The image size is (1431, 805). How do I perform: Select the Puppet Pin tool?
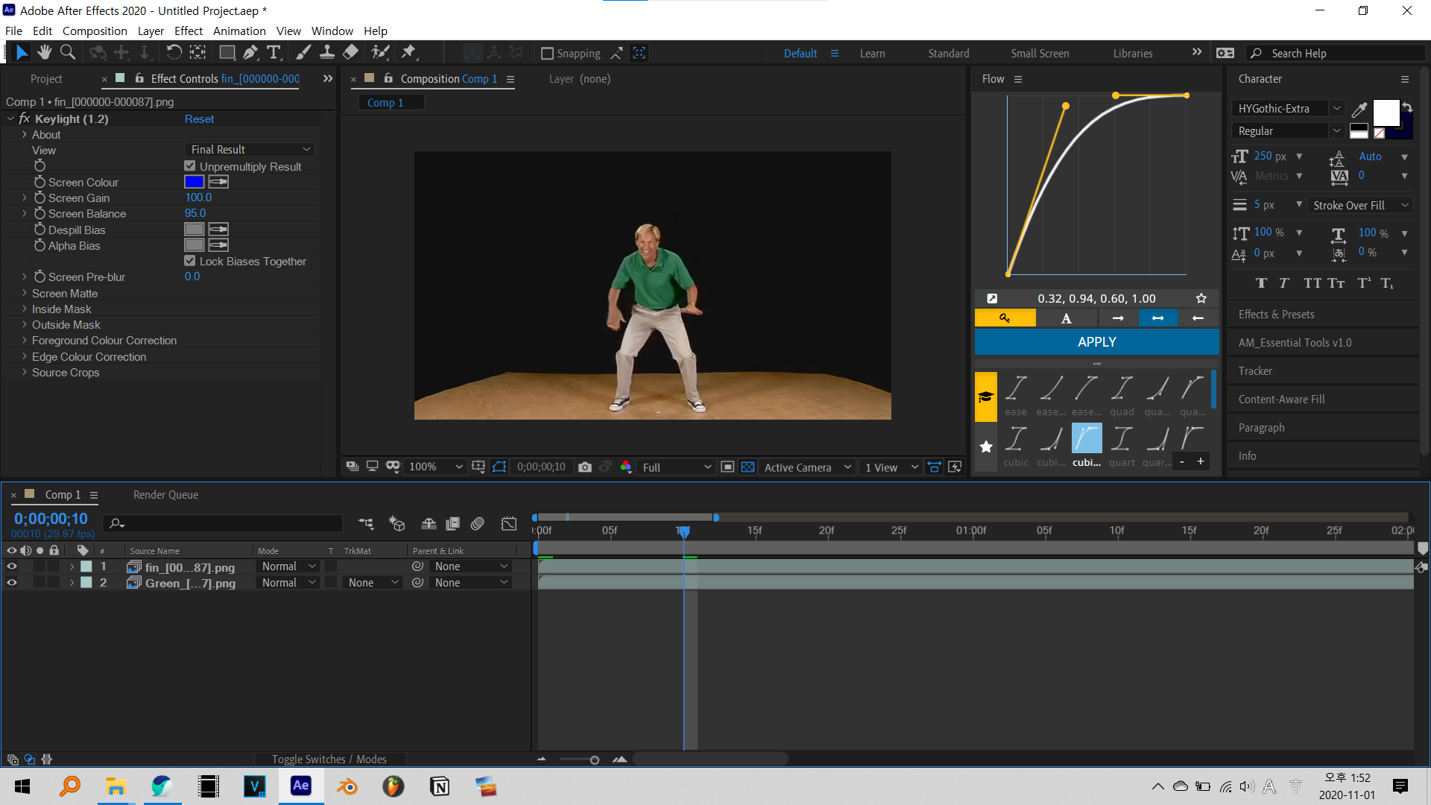(x=408, y=52)
